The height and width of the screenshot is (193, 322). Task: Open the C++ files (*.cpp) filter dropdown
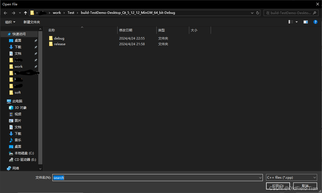[291, 178]
